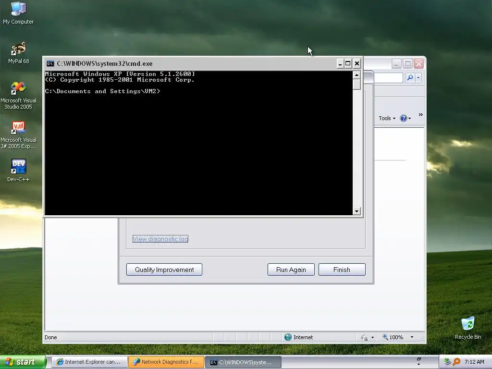The image size is (492, 369).
Task: Select the Microsoft Visual Studio 2005 shortcut
Action: coord(18,95)
